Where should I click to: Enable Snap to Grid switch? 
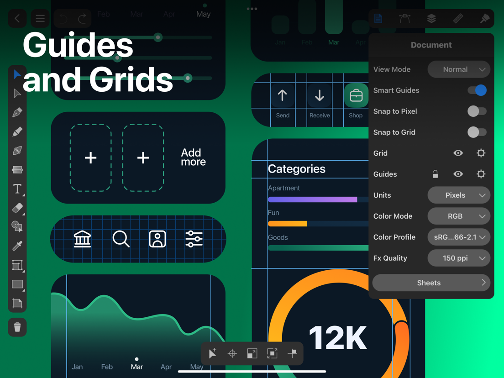[x=477, y=132]
